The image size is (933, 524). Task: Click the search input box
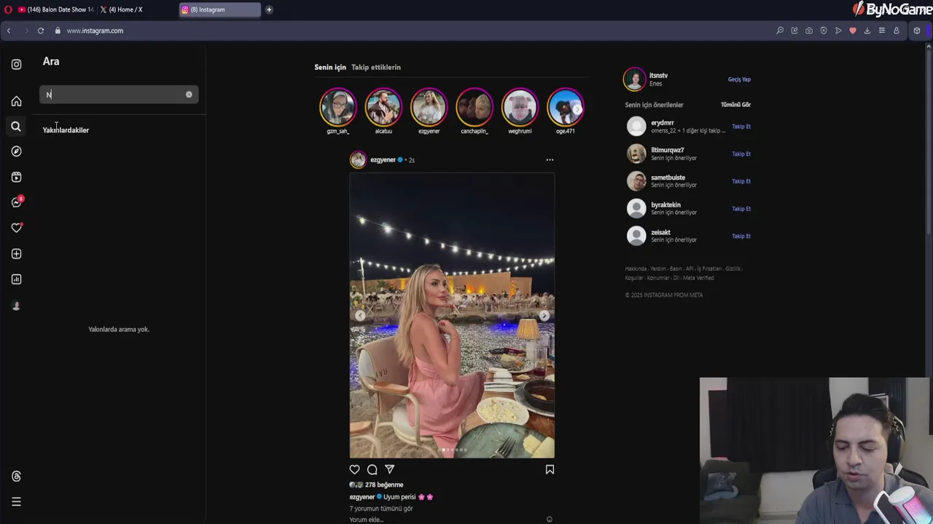tap(119, 95)
